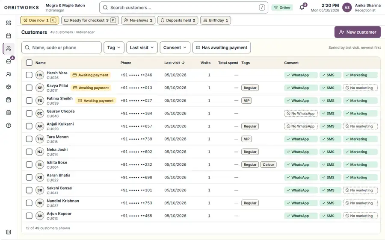Open the shopping bag icon in sidebar

coord(9,100)
